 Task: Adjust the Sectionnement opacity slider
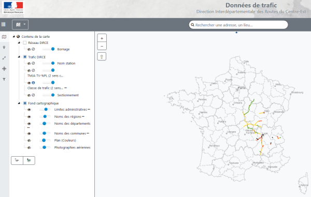(x=49, y=95)
